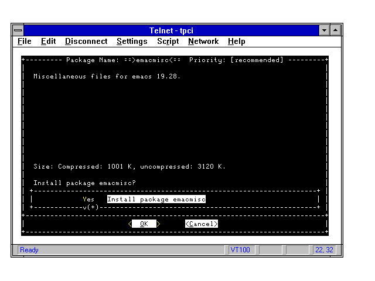This screenshot has height=281, width=375.
Task: Click the VT100 status bar panel
Action: (240, 250)
